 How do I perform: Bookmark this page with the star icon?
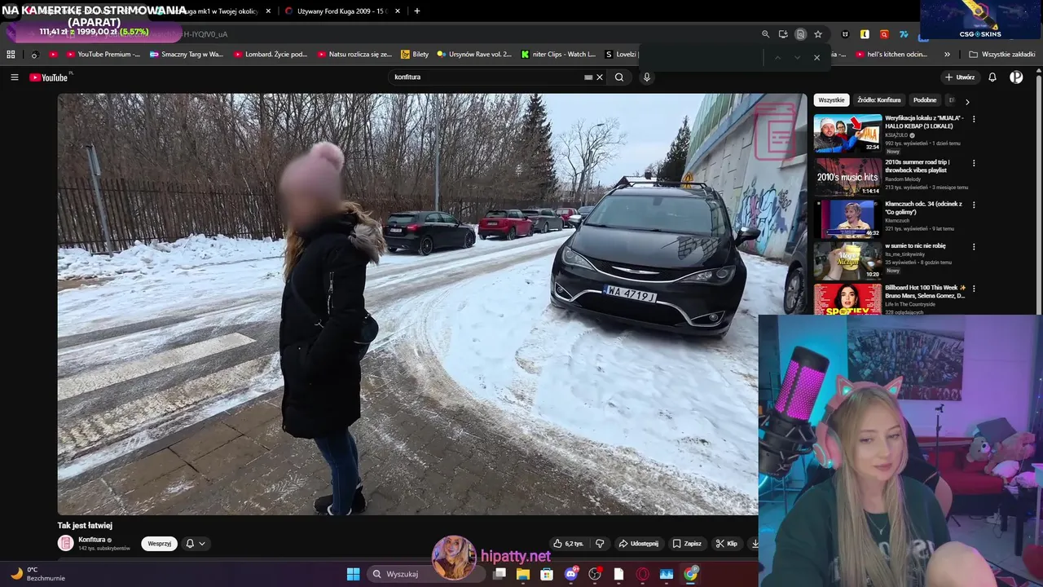pos(818,34)
